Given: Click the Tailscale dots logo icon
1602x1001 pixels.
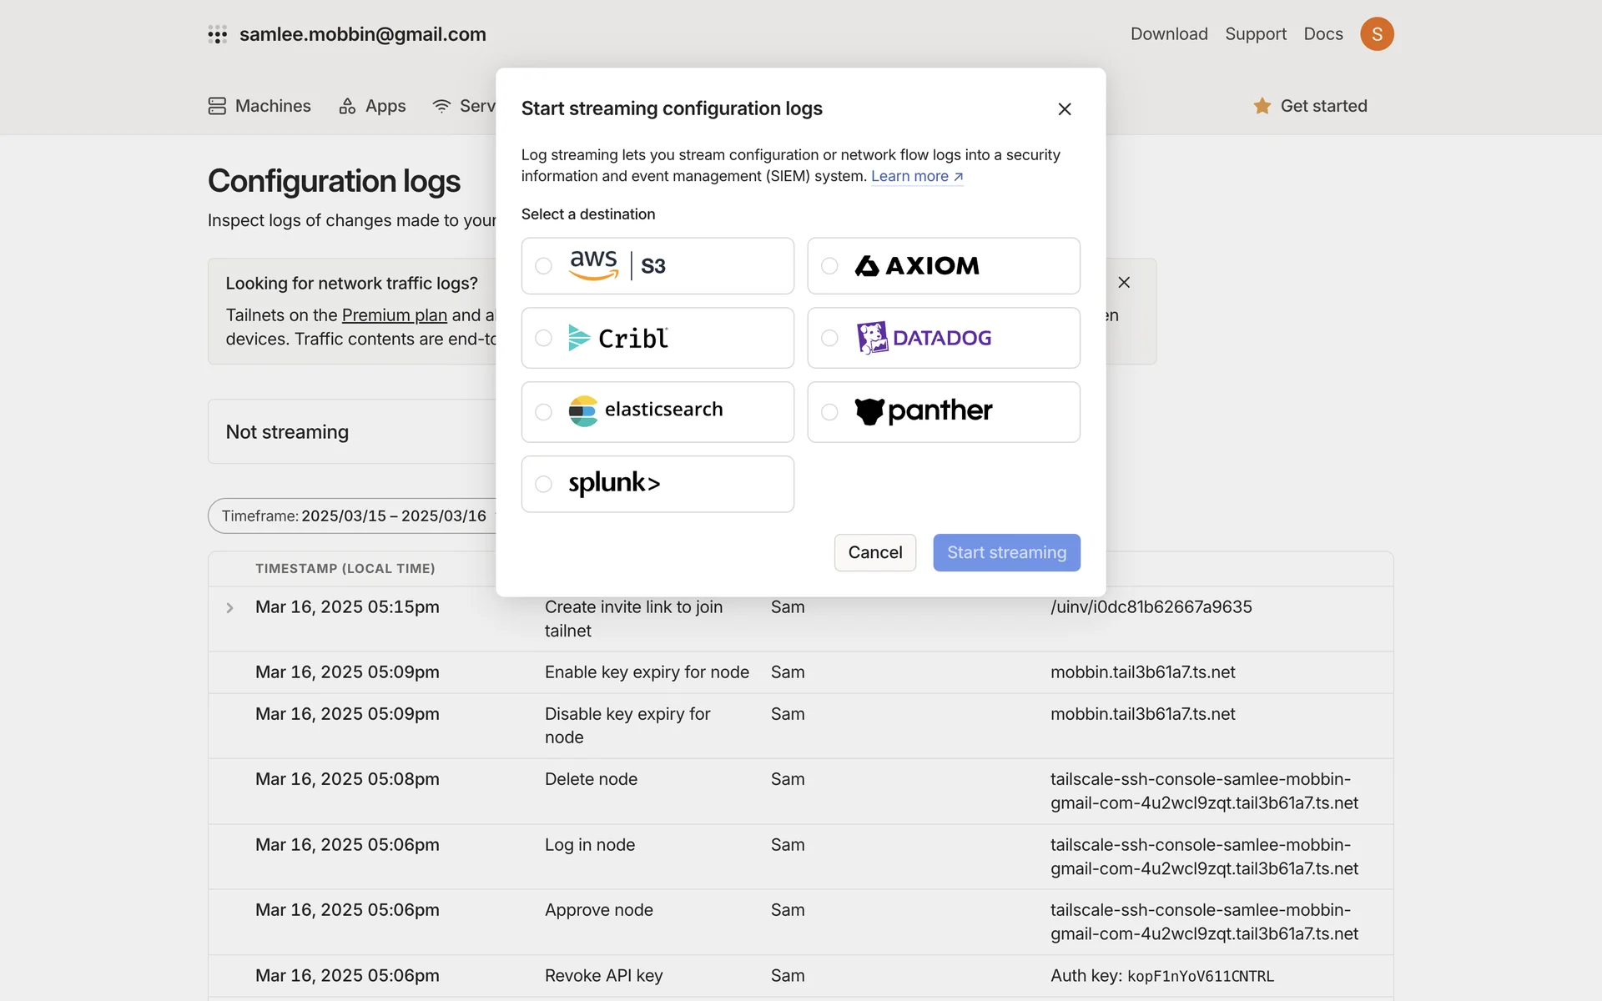Looking at the screenshot, I should pos(217,34).
